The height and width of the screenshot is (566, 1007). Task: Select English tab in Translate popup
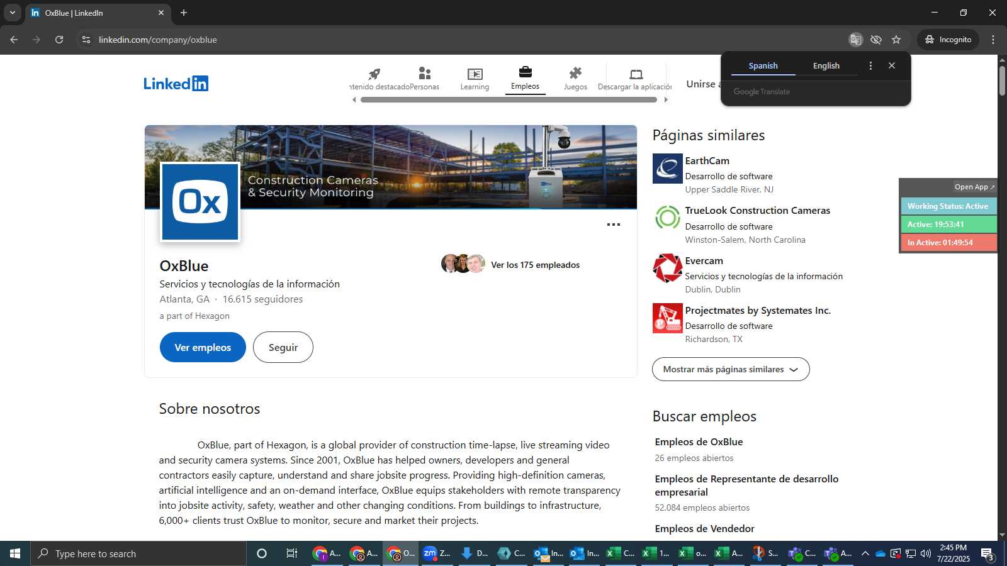click(826, 65)
